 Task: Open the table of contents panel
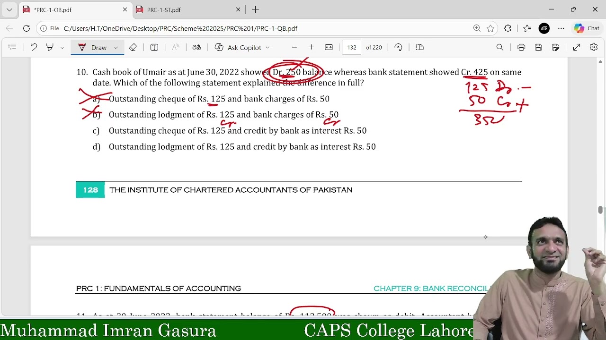pos(13,47)
